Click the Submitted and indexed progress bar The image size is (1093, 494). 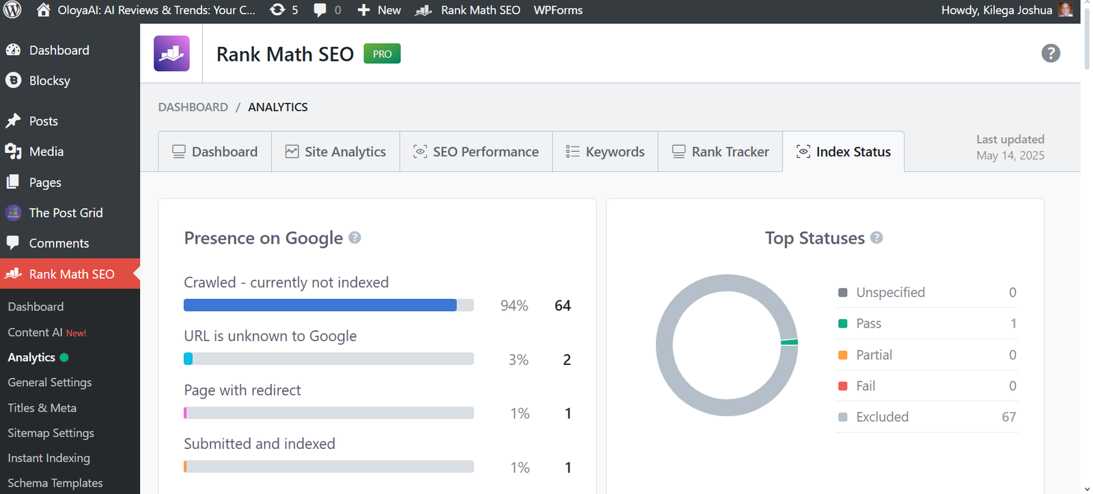point(329,467)
